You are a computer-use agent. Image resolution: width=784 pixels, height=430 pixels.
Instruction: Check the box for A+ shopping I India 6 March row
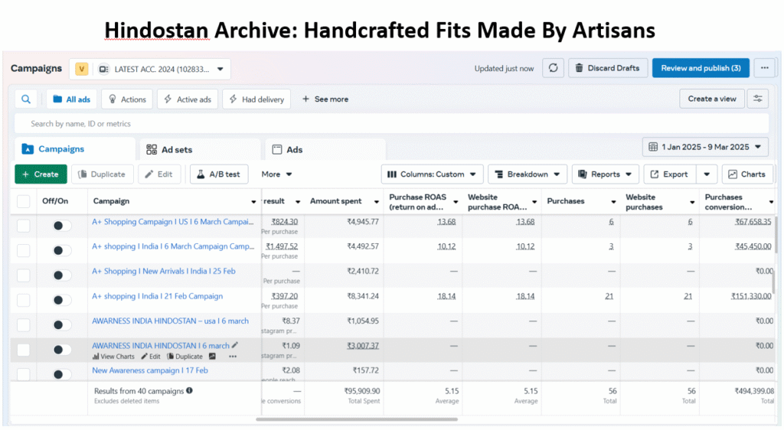point(24,250)
